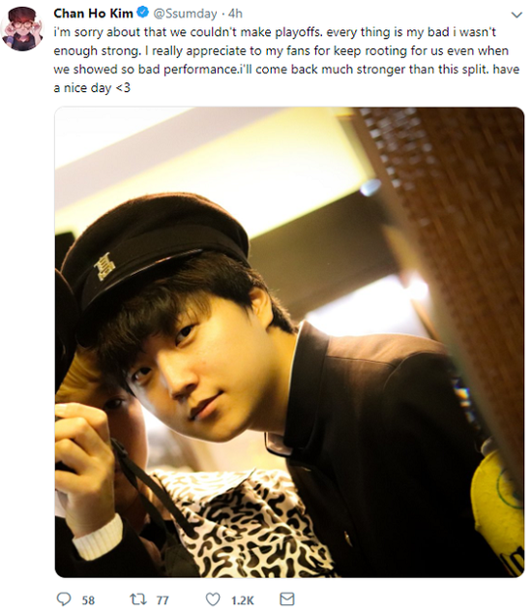
Task: Open the Chan Ho Kim display name
Action: pyautogui.click(x=93, y=14)
